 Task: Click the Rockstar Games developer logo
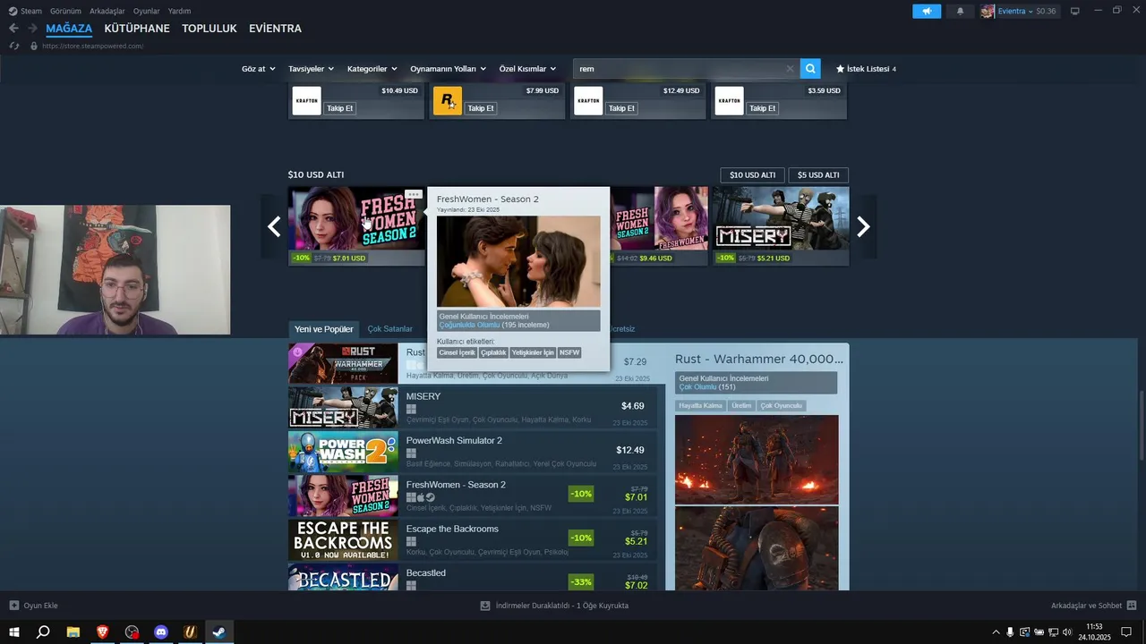(448, 101)
